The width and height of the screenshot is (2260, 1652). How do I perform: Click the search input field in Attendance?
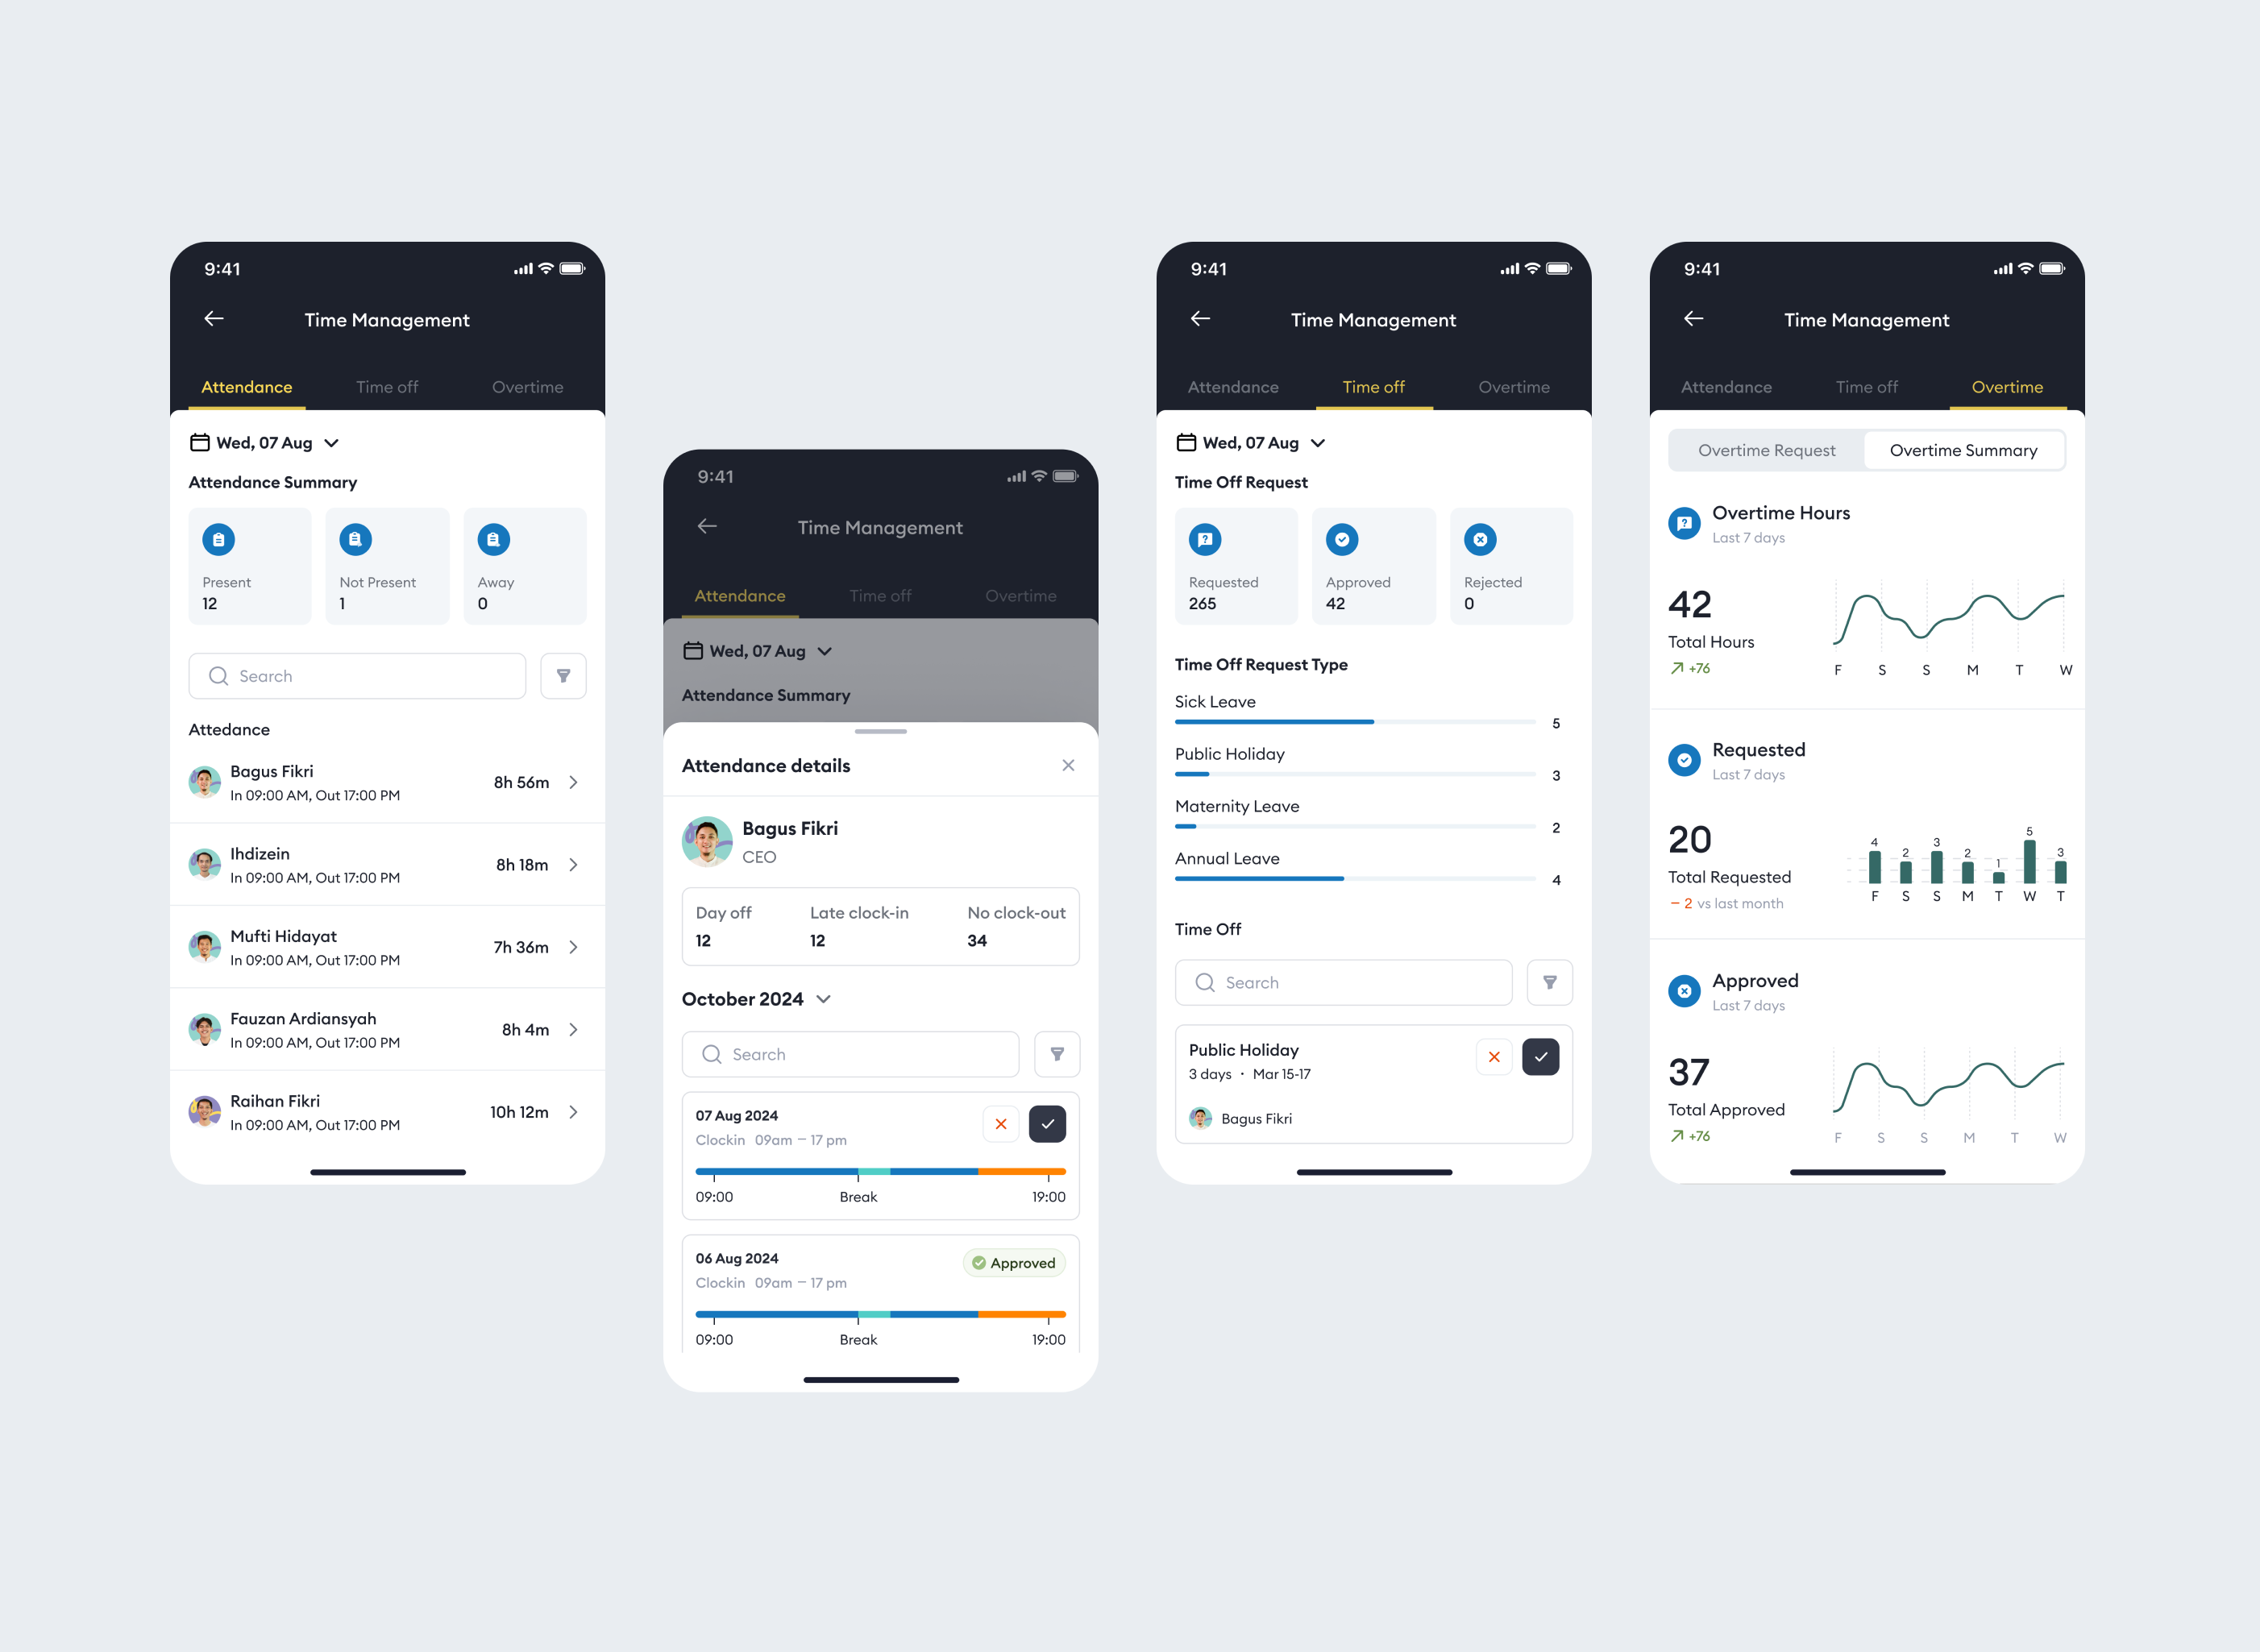tap(358, 674)
